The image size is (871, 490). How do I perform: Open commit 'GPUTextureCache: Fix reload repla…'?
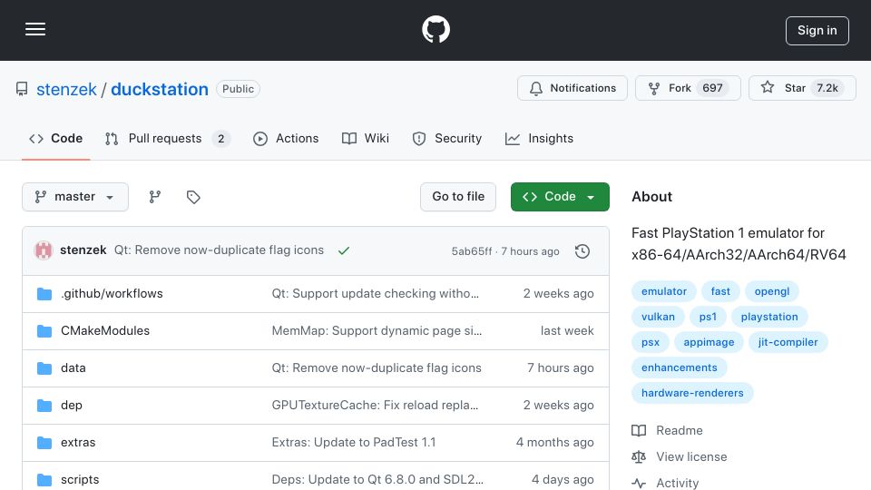tap(375, 405)
